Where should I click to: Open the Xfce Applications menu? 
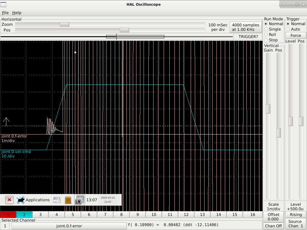(x=33, y=200)
